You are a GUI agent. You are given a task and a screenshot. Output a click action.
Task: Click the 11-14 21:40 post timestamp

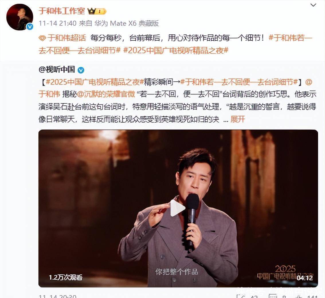pyautogui.click(x=58, y=23)
